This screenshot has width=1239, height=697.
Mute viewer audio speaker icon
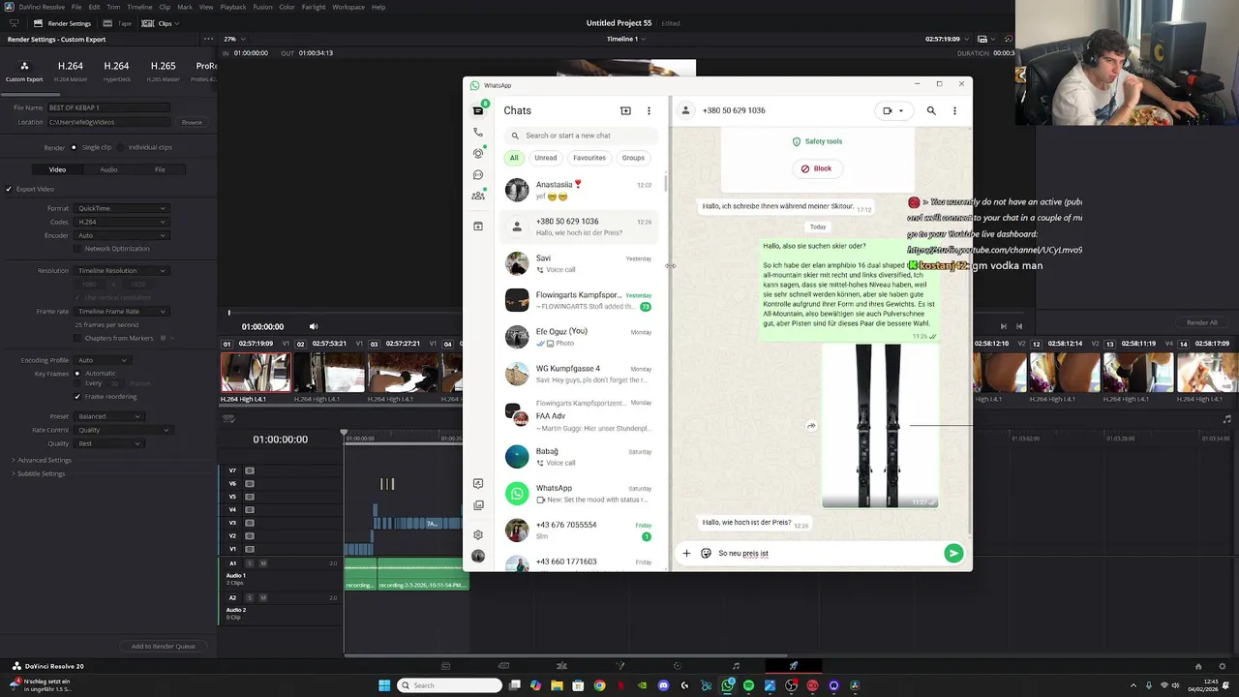coord(313,326)
